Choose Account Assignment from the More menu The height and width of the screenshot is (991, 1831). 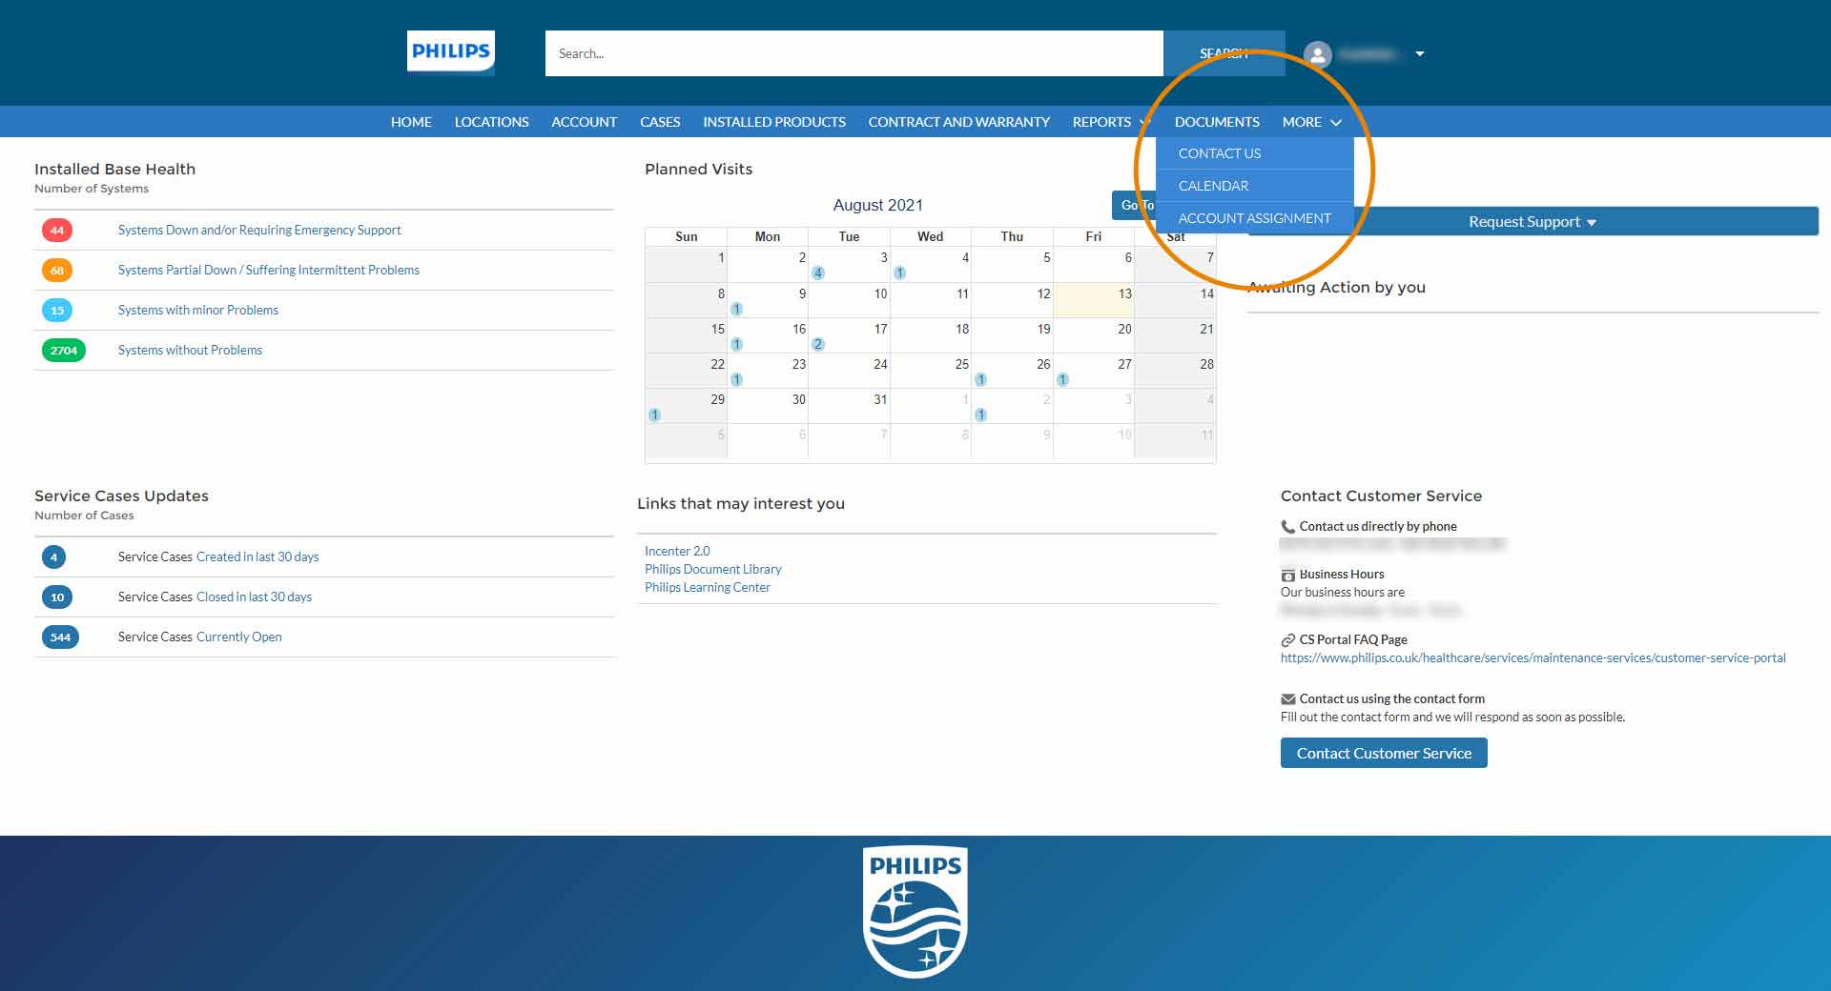click(x=1254, y=218)
